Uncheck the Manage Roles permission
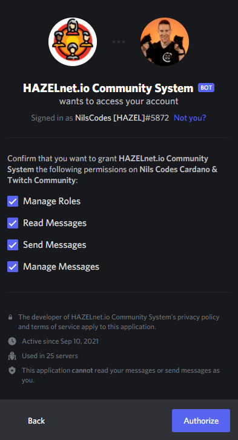This screenshot has height=440, width=238. tap(13, 201)
